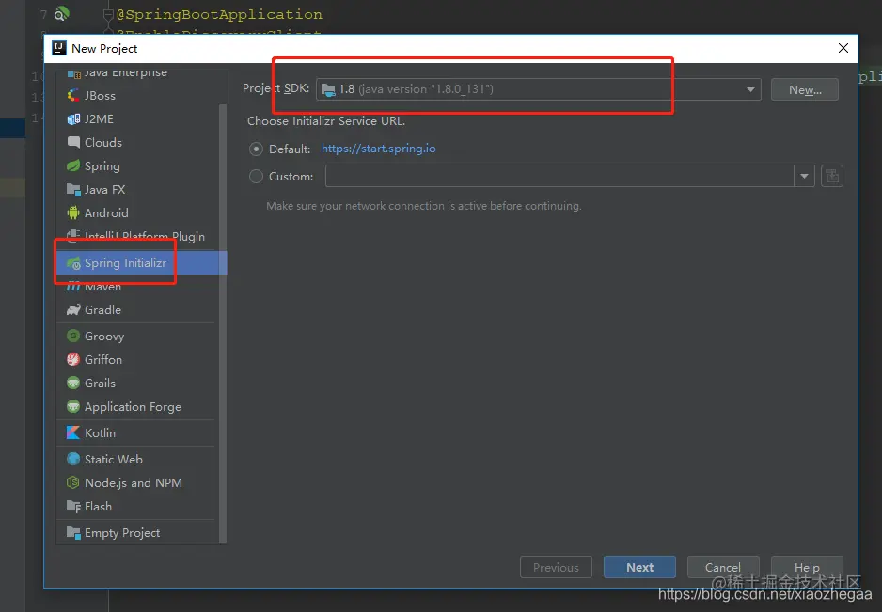The height and width of the screenshot is (612, 882).
Task: Click the Grails icon
Action: (x=73, y=383)
